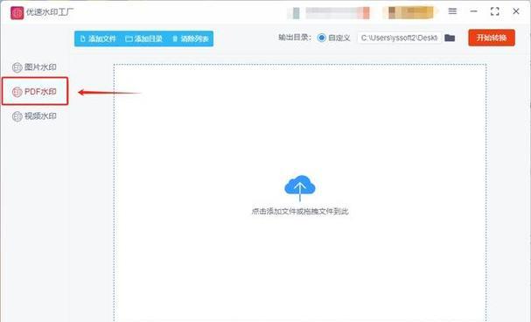Click the 视频水印 stamp icon
Screen dimensions: 531x322
pos(17,116)
